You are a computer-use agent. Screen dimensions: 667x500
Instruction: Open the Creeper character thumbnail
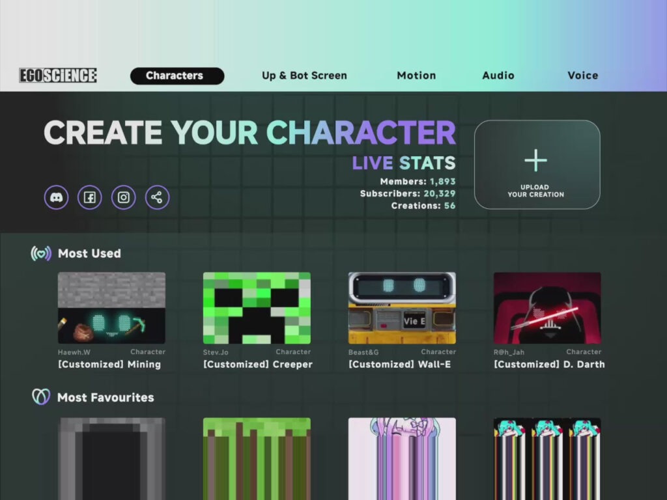(x=257, y=308)
